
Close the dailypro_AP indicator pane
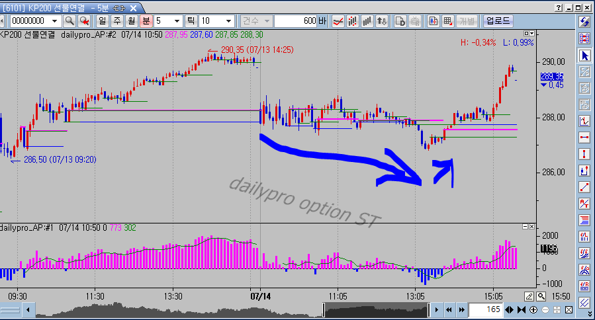pyautogui.click(x=531, y=226)
